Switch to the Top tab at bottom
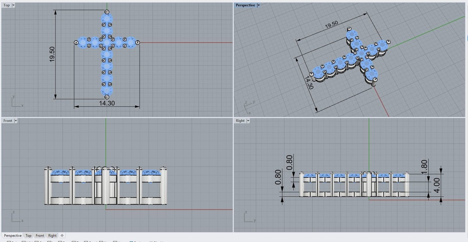 pos(29,236)
